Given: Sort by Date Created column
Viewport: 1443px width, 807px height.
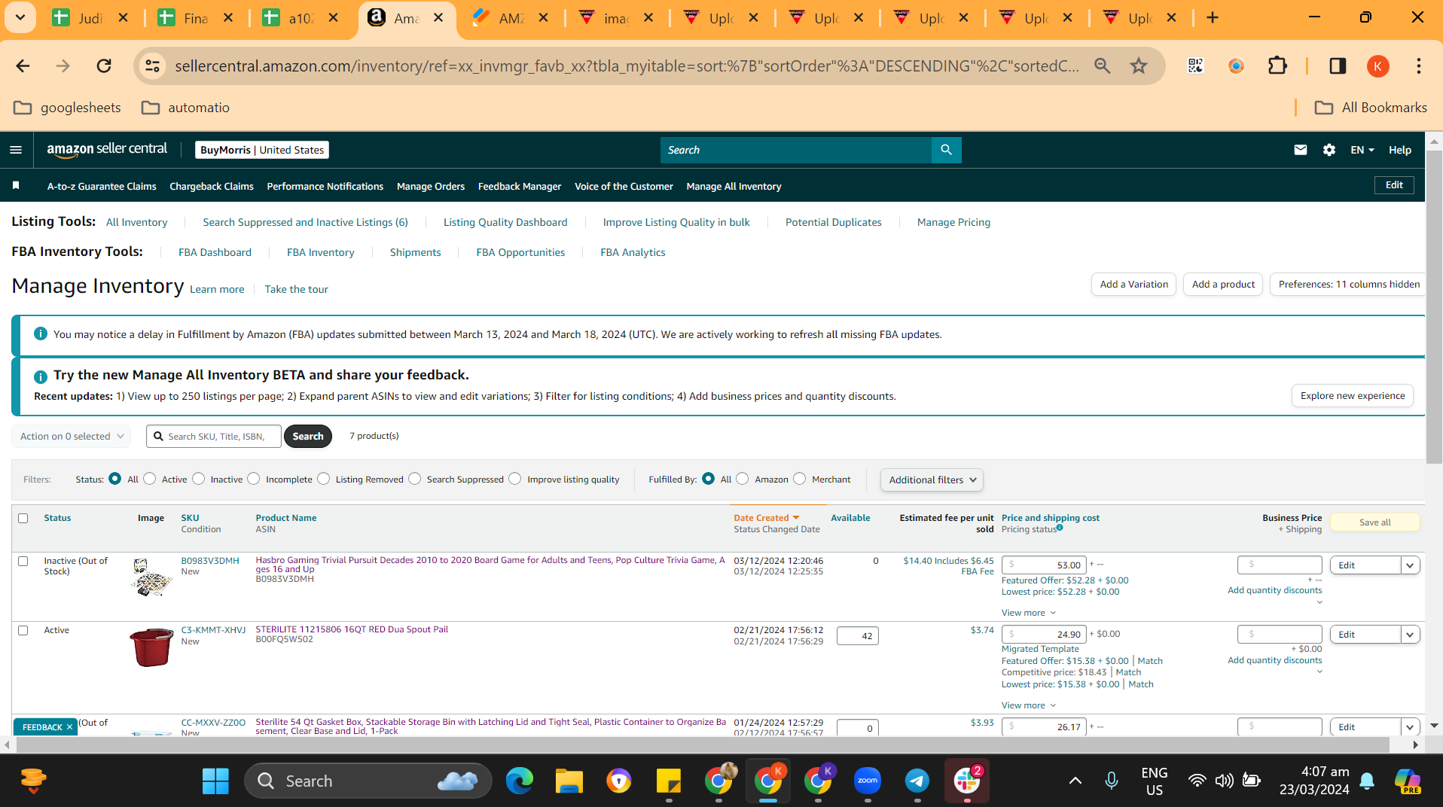Looking at the screenshot, I should click(x=766, y=518).
